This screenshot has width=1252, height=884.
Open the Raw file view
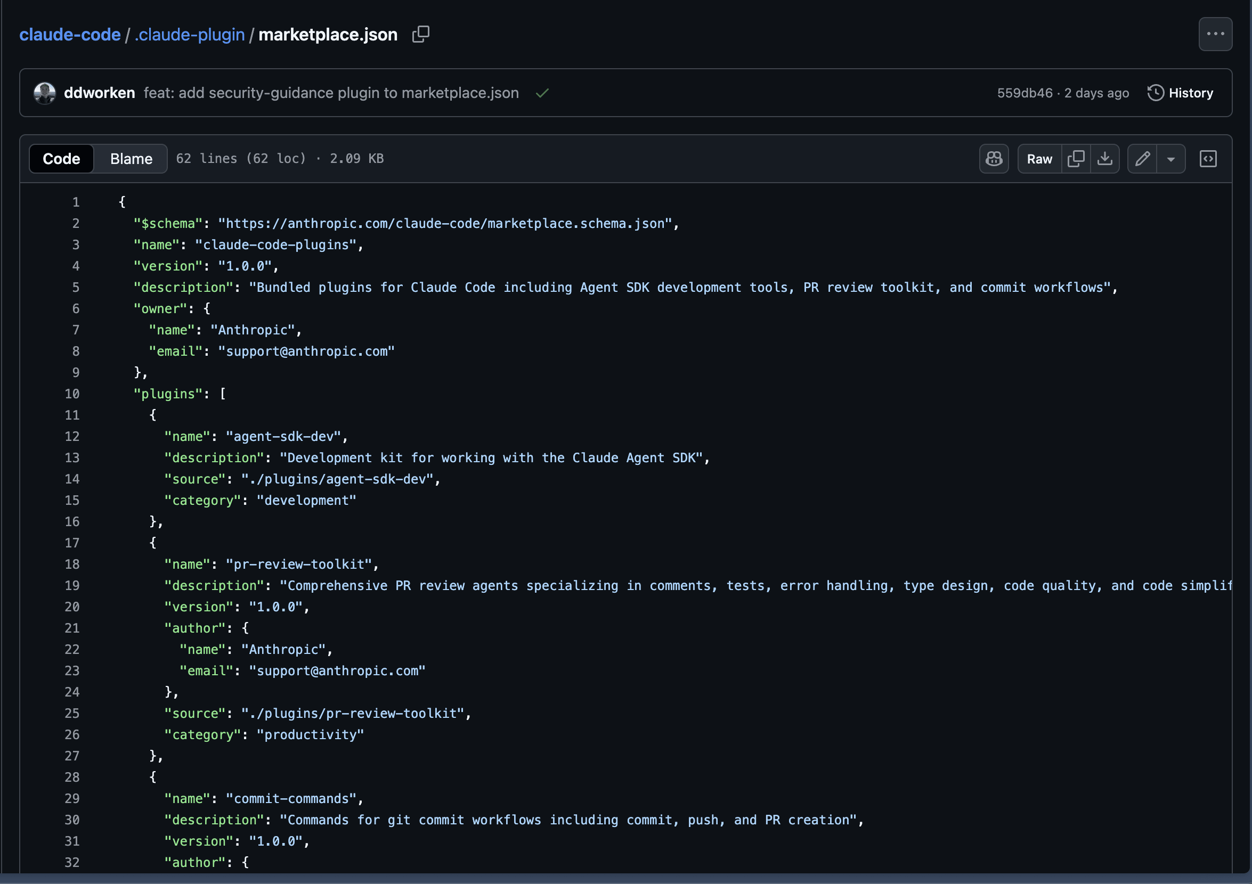click(x=1039, y=159)
